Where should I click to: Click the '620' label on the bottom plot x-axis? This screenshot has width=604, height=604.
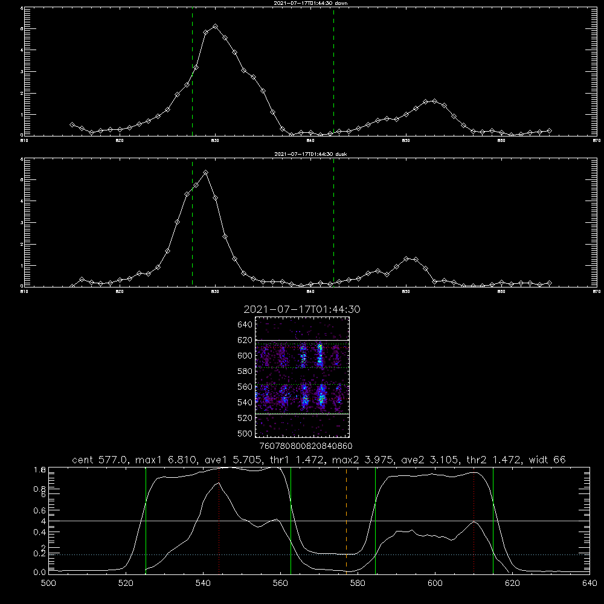512,583
